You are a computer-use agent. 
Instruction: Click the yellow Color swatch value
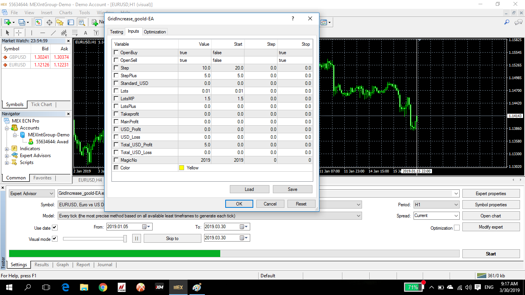pyautogui.click(x=181, y=168)
